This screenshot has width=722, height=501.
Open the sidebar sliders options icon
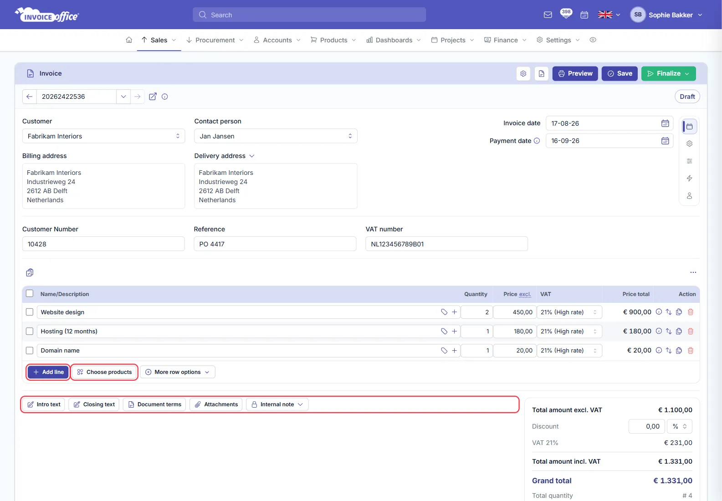pos(689,161)
